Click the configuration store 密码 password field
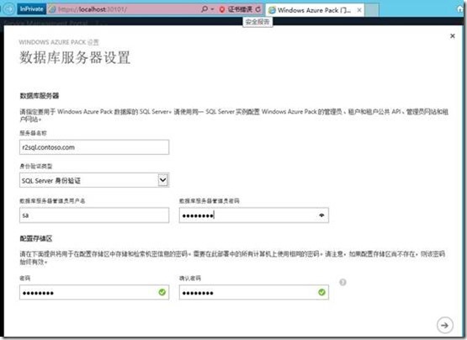467x340 pixels. coord(94,292)
